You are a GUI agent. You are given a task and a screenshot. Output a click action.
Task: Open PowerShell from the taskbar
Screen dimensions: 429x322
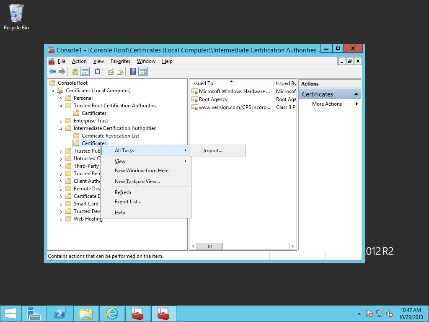(60, 314)
